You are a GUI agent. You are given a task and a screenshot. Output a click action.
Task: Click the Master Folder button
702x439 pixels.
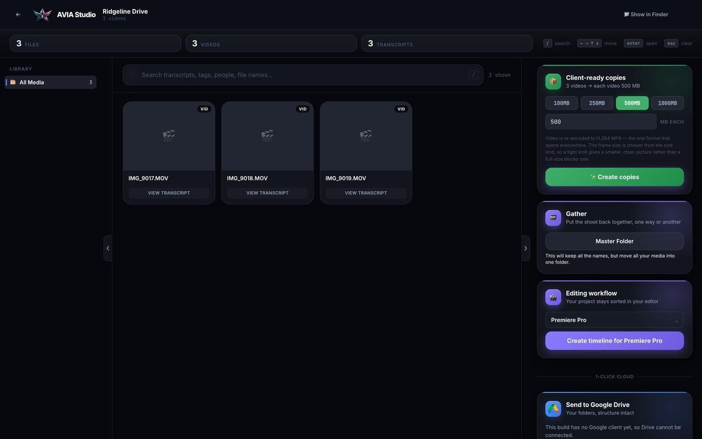[614, 241]
